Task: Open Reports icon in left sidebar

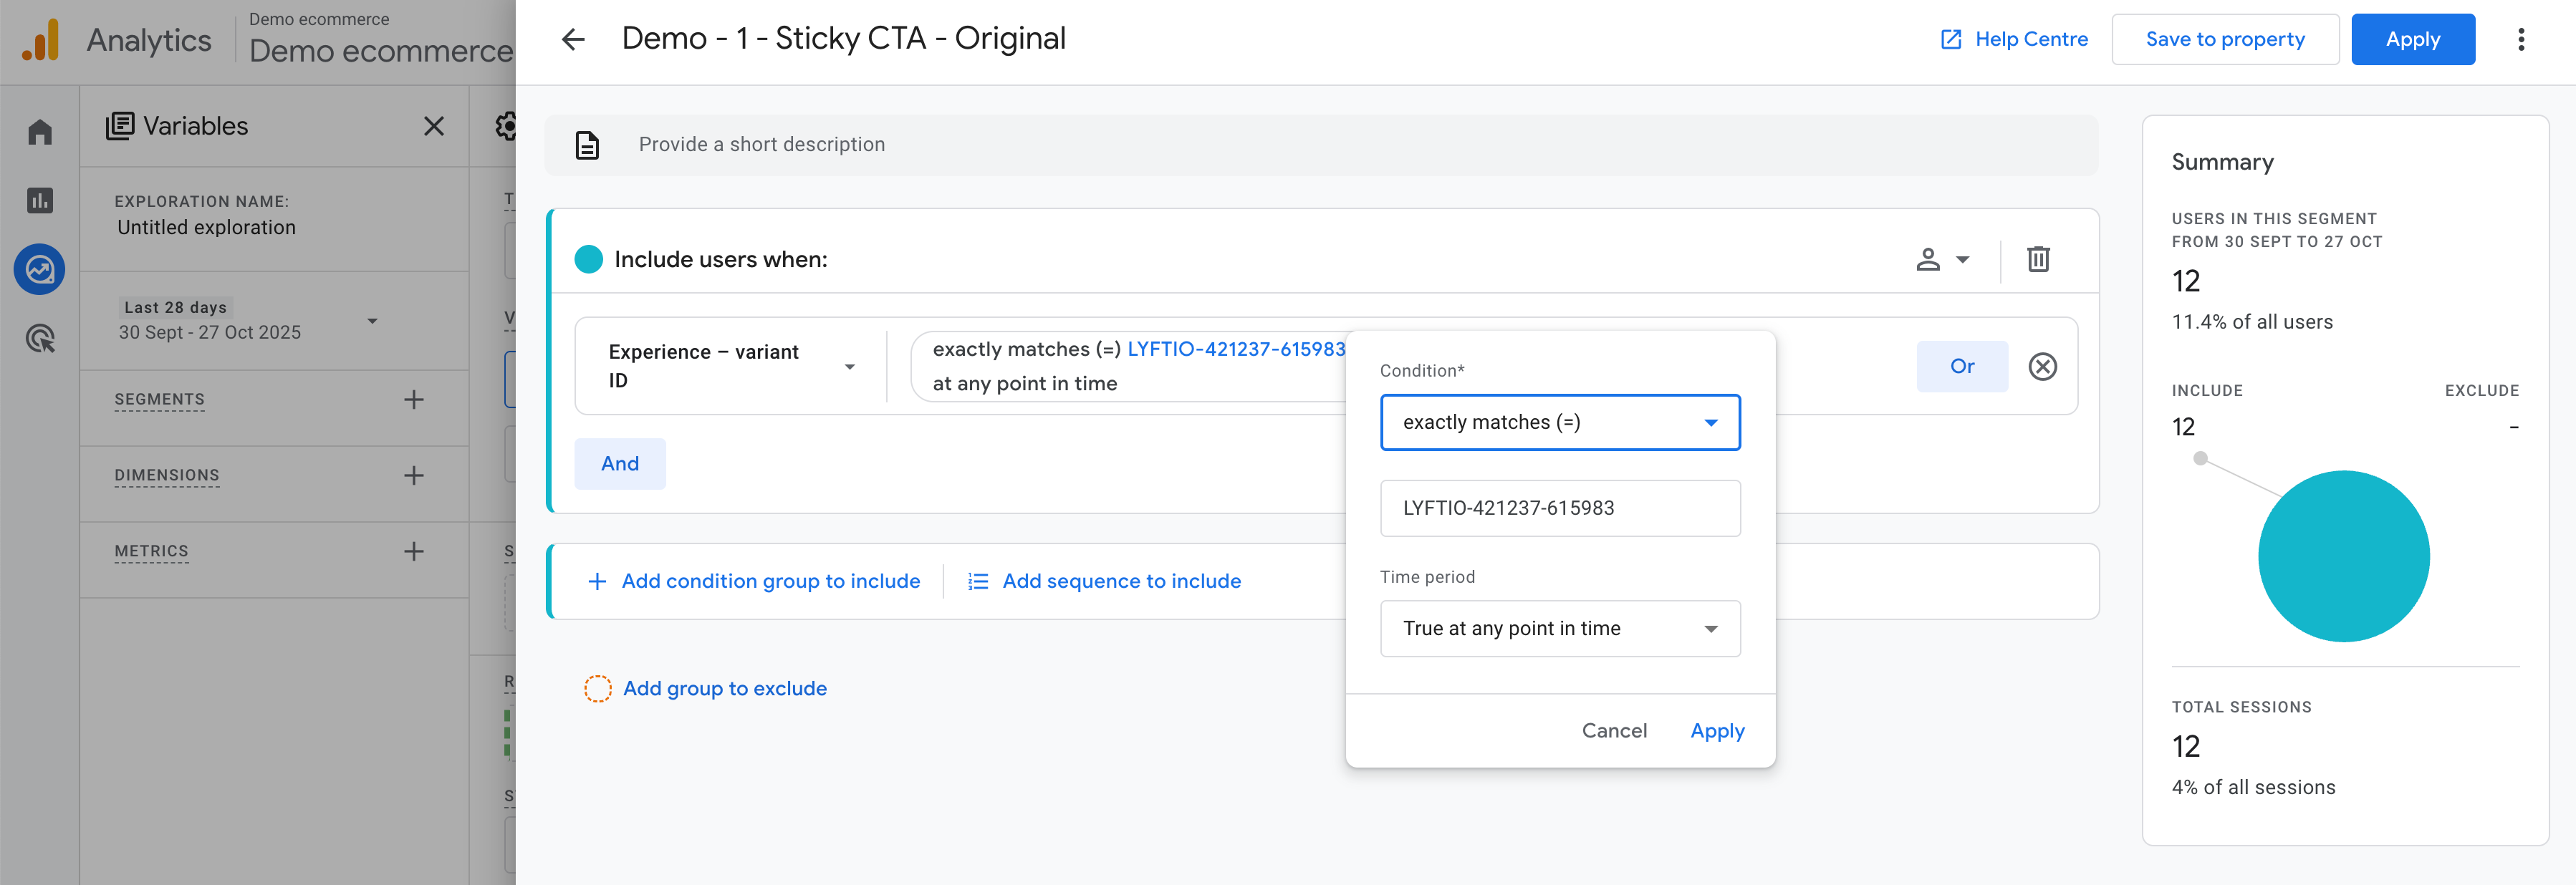Action: [40, 201]
